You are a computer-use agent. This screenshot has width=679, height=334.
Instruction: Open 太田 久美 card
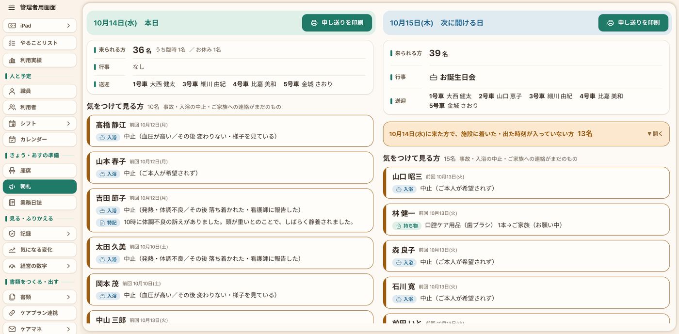point(230,253)
